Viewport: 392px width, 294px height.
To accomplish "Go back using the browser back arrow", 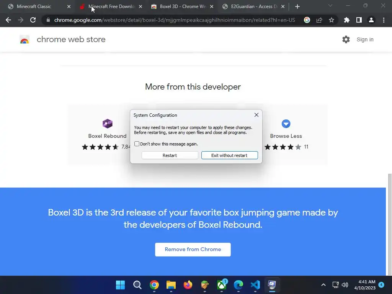I will [8, 20].
